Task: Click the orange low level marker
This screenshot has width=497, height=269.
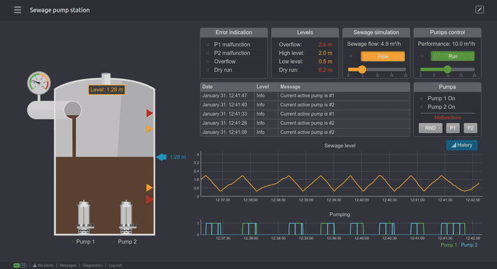Action: tap(149, 188)
